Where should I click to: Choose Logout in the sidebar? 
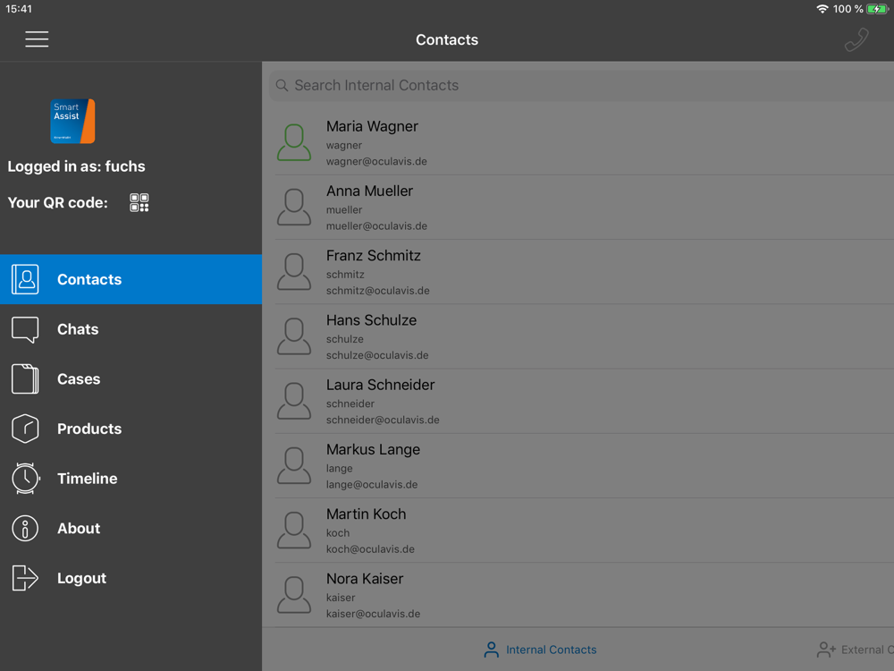click(131, 578)
